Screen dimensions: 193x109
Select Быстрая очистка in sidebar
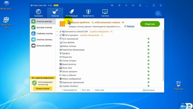coord(43,28)
